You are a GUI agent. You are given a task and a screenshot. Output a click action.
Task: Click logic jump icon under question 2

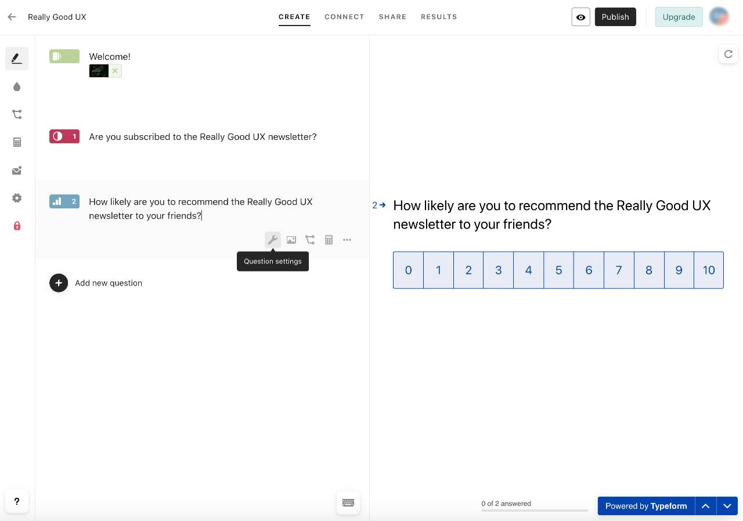point(310,240)
